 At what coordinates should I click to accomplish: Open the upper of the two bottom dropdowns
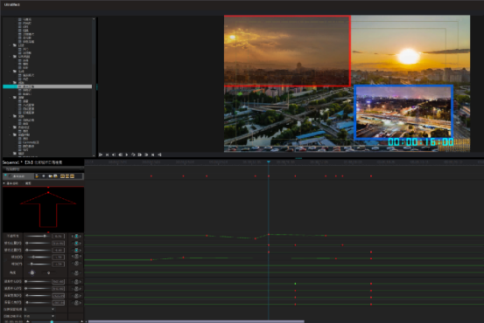tap(39, 309)
